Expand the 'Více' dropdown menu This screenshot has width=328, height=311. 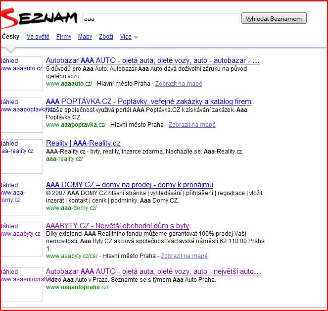(x=129, y=37)
